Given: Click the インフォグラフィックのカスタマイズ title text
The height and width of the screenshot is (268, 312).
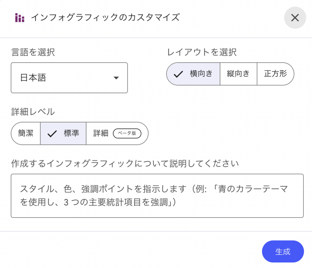Looking at the screenshot, I should tap(105, 18).
